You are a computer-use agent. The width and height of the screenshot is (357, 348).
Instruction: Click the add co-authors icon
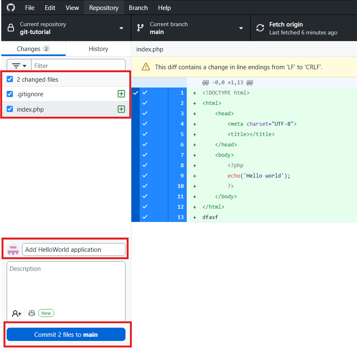(x=17, y=313)
